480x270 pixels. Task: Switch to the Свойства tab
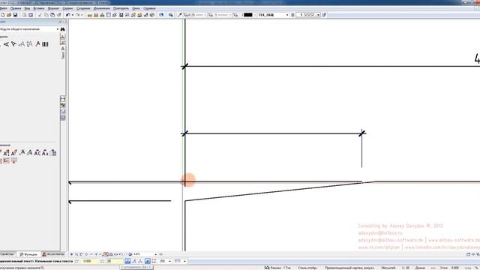pyautogui.click(x=7, y=254)
